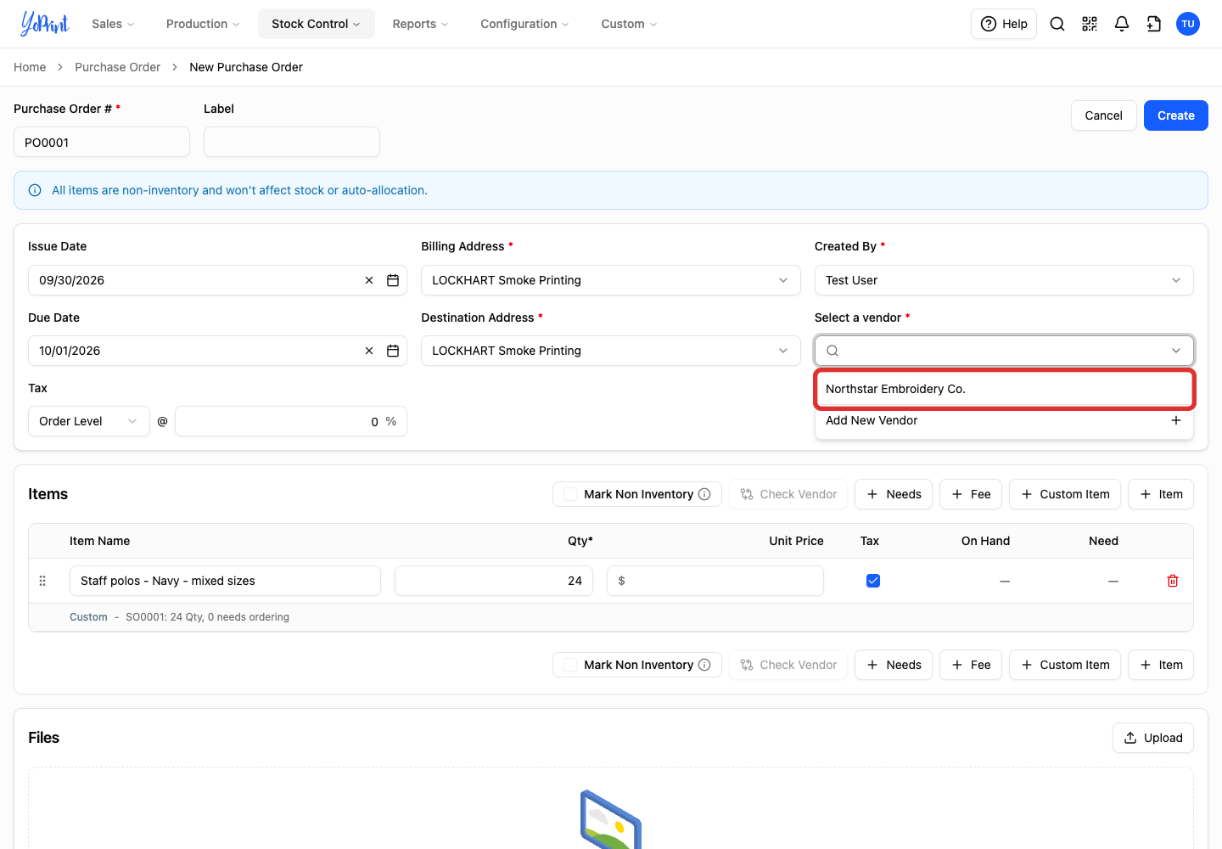This screenshot has width=1222, height=849.
Task: Click the TU user avatar
Action: click(x=1188, y=24)
